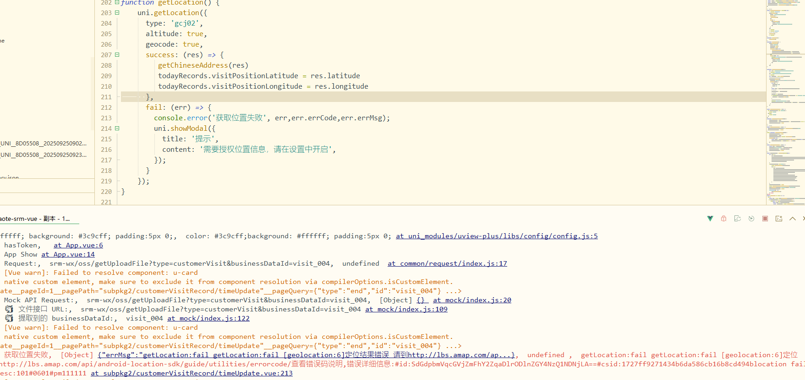This screenshot has width=805, height=380.
Task: Open the debugger via red bug icon
Action: 723,219
